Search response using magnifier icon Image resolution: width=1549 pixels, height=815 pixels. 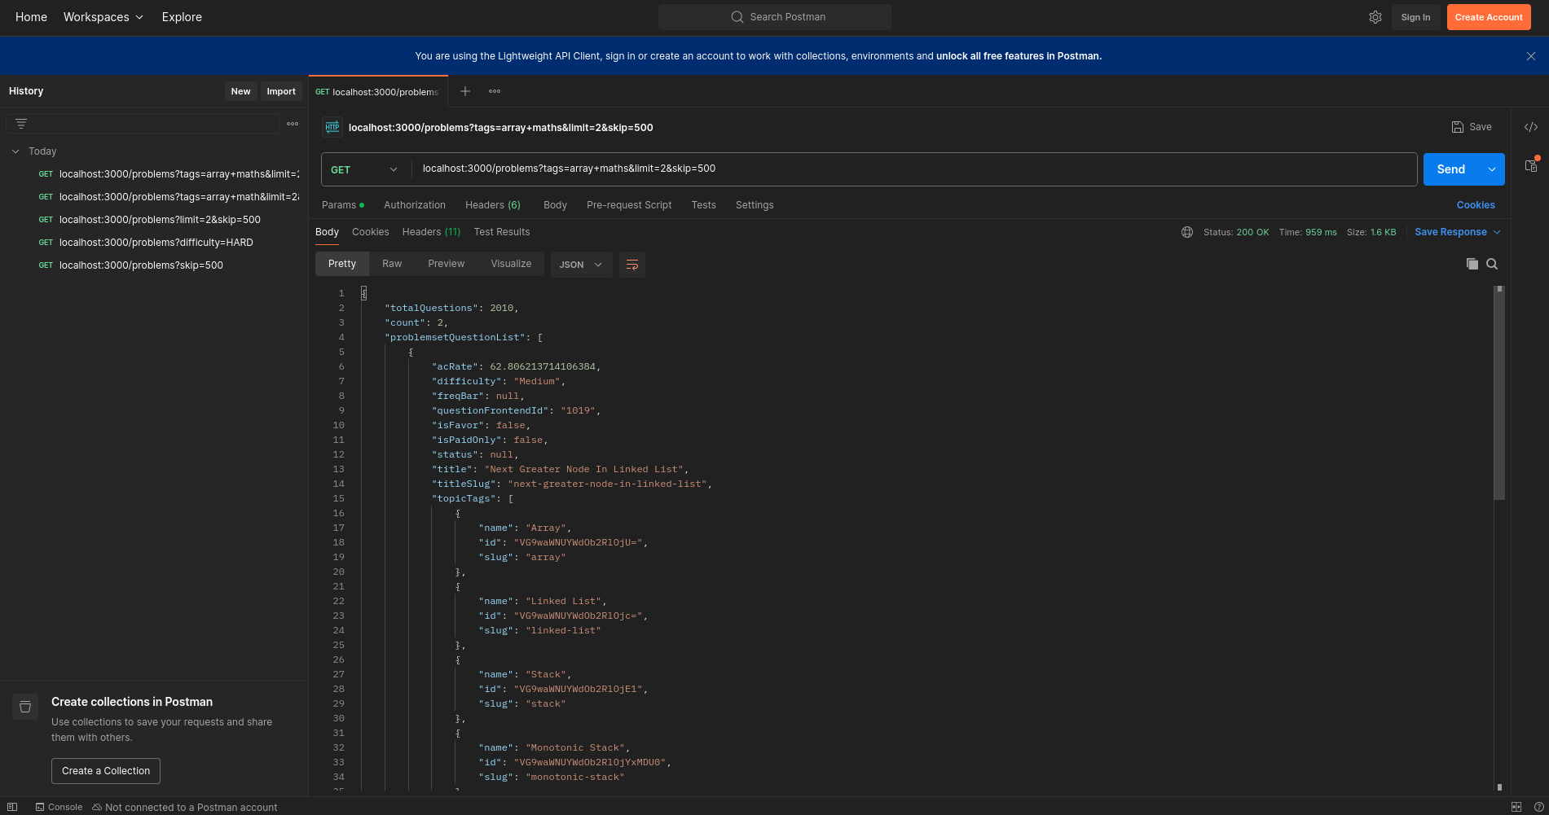[1492, 264]
